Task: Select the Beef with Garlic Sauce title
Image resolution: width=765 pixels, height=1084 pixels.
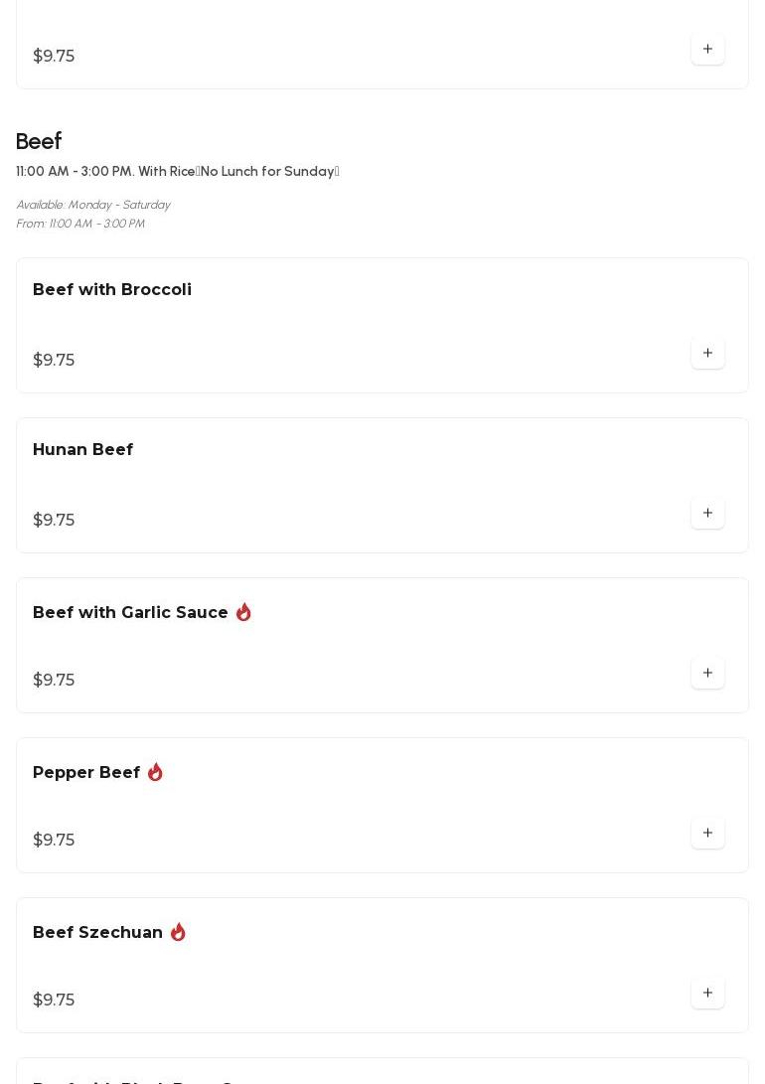Action: (x=130, y=612)
